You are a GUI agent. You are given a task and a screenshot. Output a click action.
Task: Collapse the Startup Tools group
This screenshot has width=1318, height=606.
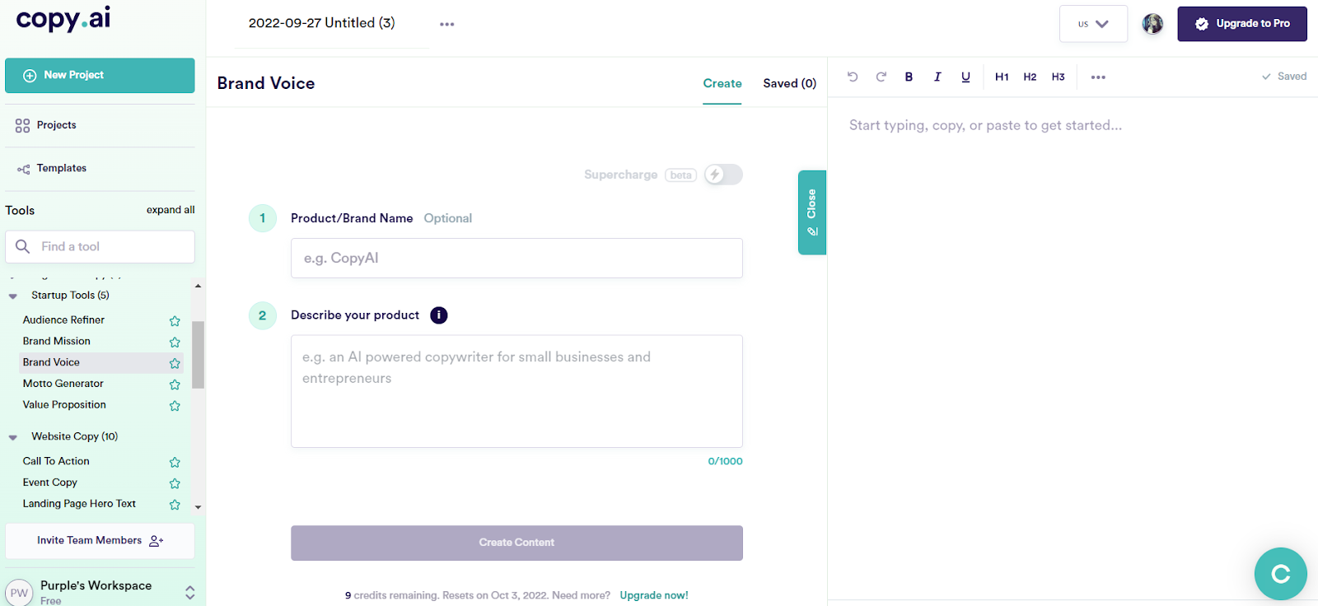tap(13, 296)
